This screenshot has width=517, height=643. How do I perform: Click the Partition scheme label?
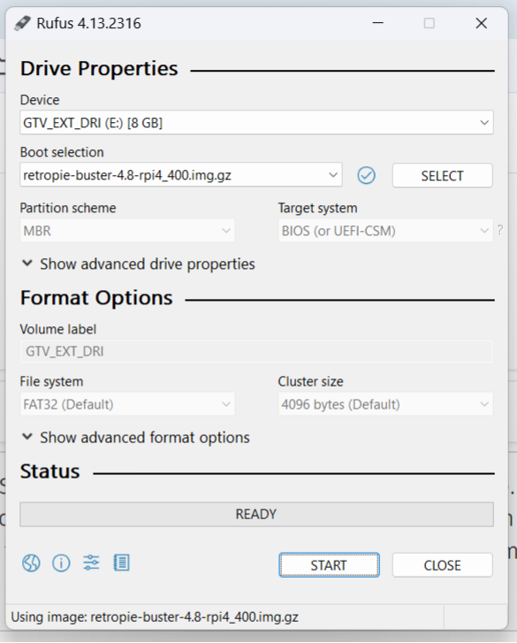click(68, 208)
